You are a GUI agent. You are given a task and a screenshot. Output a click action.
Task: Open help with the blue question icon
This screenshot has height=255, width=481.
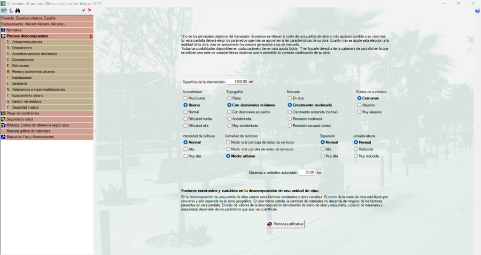477,11
